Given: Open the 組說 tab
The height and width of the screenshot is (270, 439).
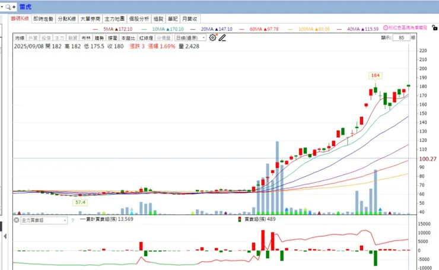Looking at the screenshot, I should 158,19.
